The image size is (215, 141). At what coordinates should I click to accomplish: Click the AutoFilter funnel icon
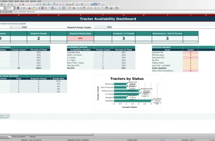(63, 4)
